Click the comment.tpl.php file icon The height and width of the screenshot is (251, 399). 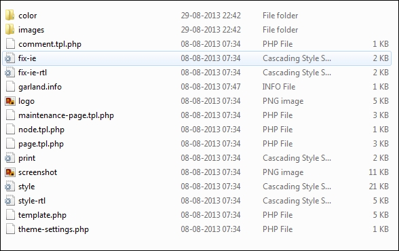[10, 43]
